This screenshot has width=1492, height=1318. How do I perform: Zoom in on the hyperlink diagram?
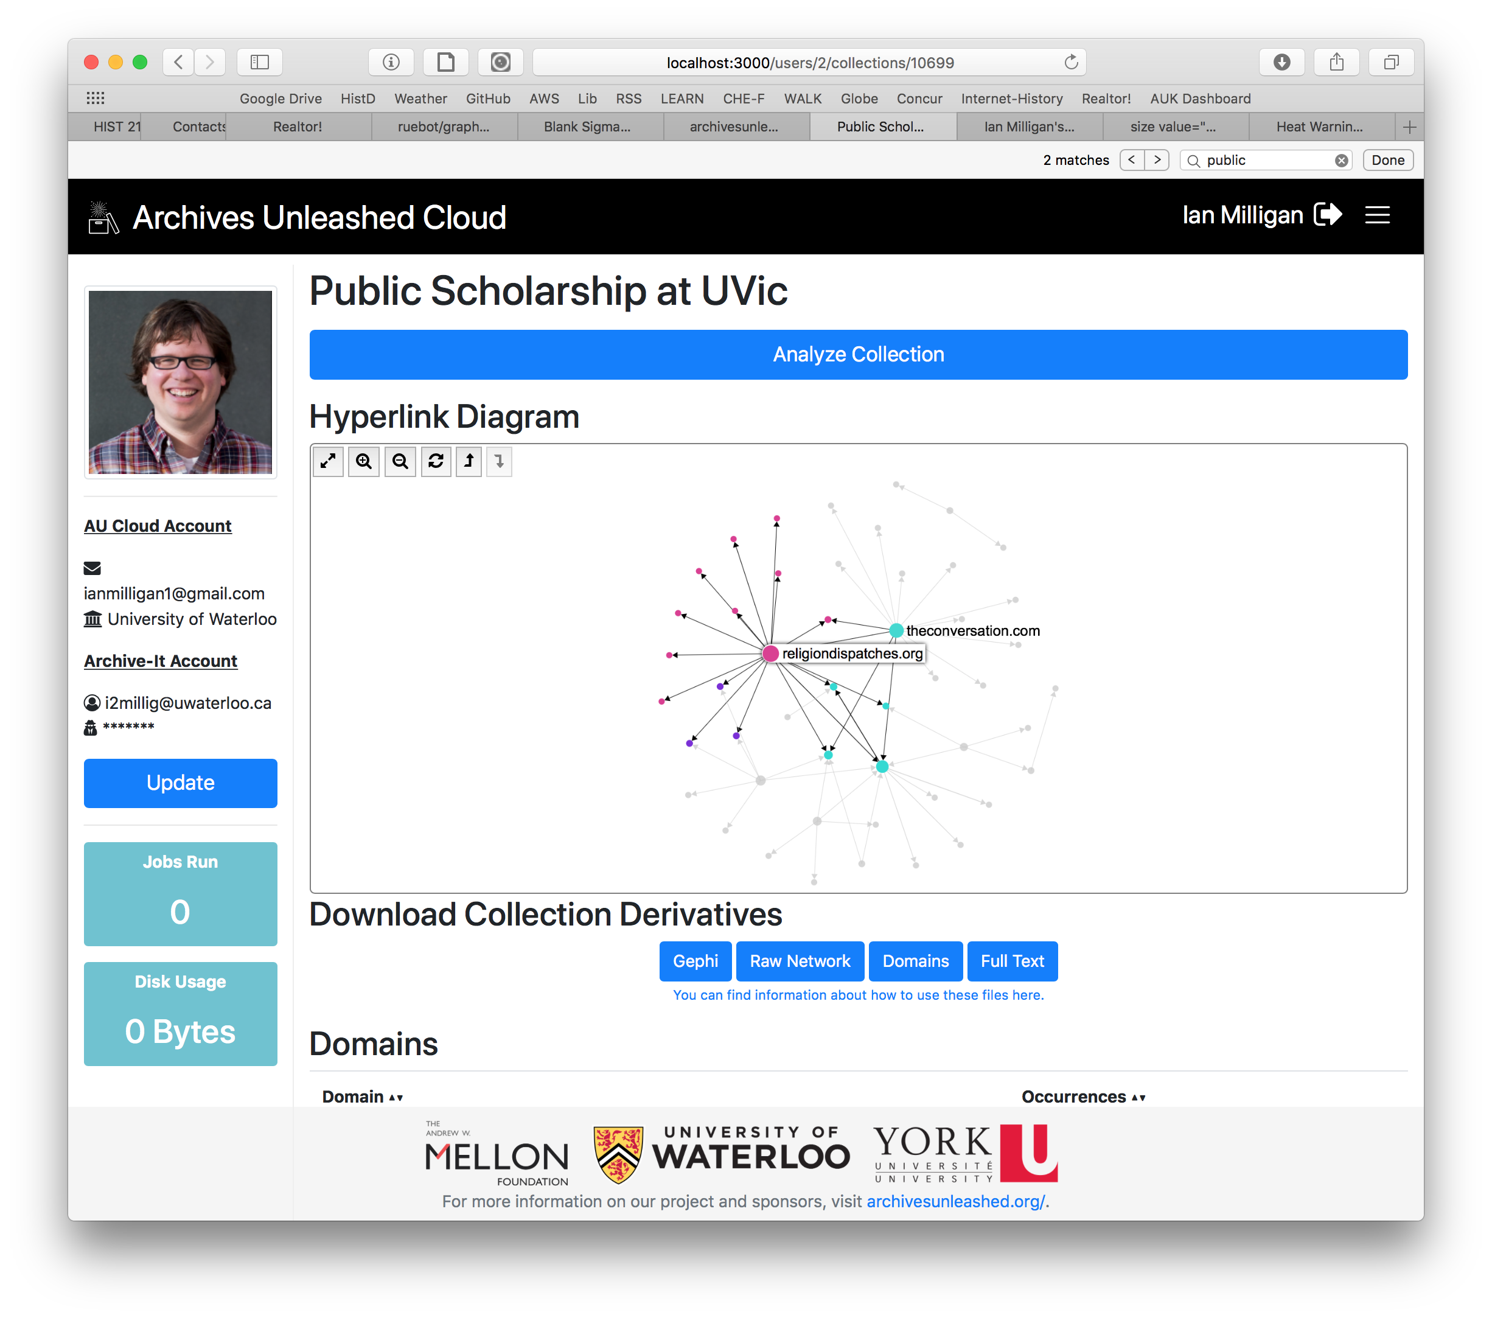tap(364, 461)
